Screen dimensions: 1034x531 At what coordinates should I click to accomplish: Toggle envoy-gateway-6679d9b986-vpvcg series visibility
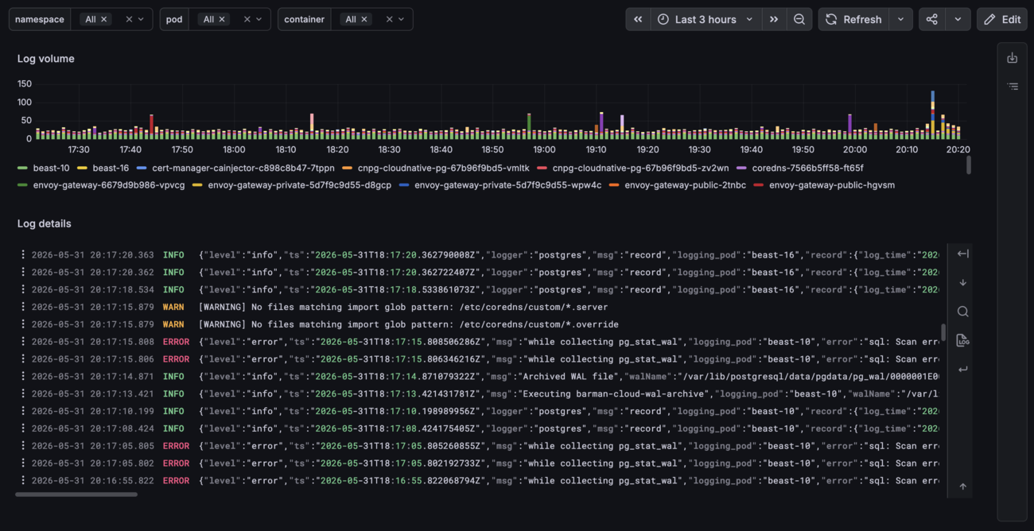pyautogui.click(x=108, y=185)
